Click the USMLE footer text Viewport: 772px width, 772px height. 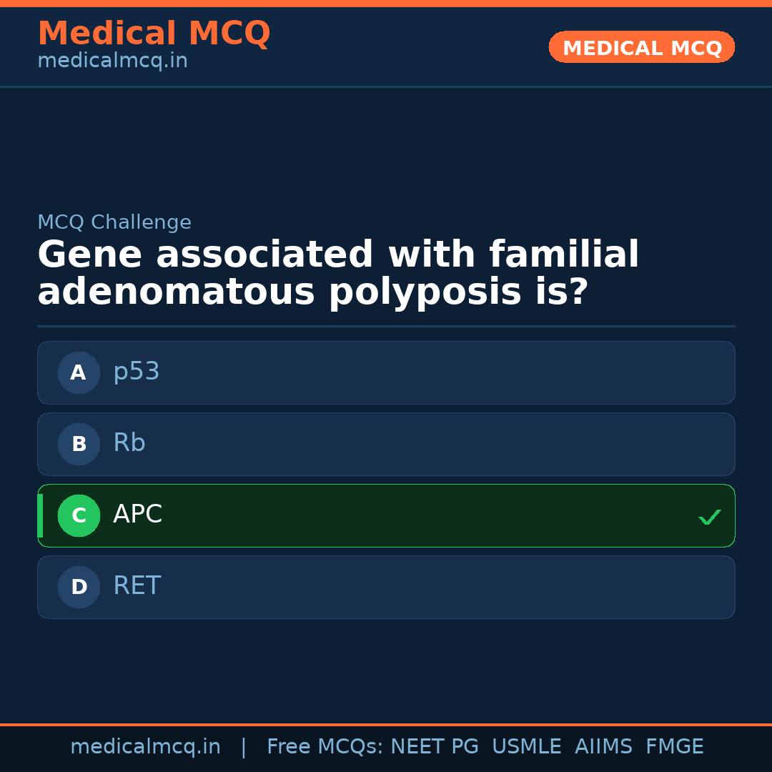tap(526, 747)
